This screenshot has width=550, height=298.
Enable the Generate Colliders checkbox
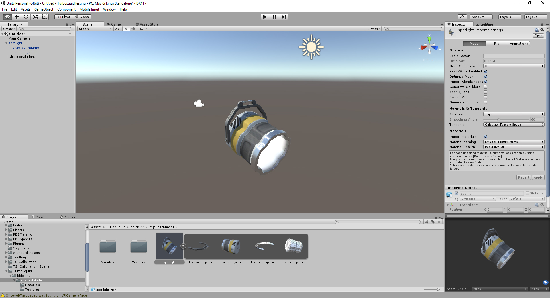tap(486, 87)
